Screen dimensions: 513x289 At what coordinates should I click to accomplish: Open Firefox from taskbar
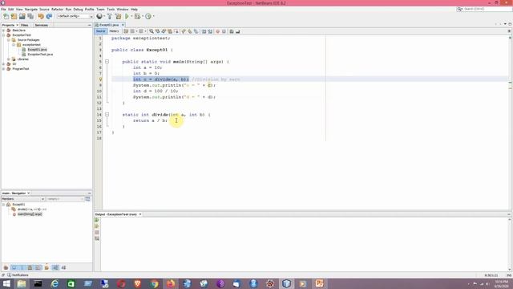pos(171,283)
